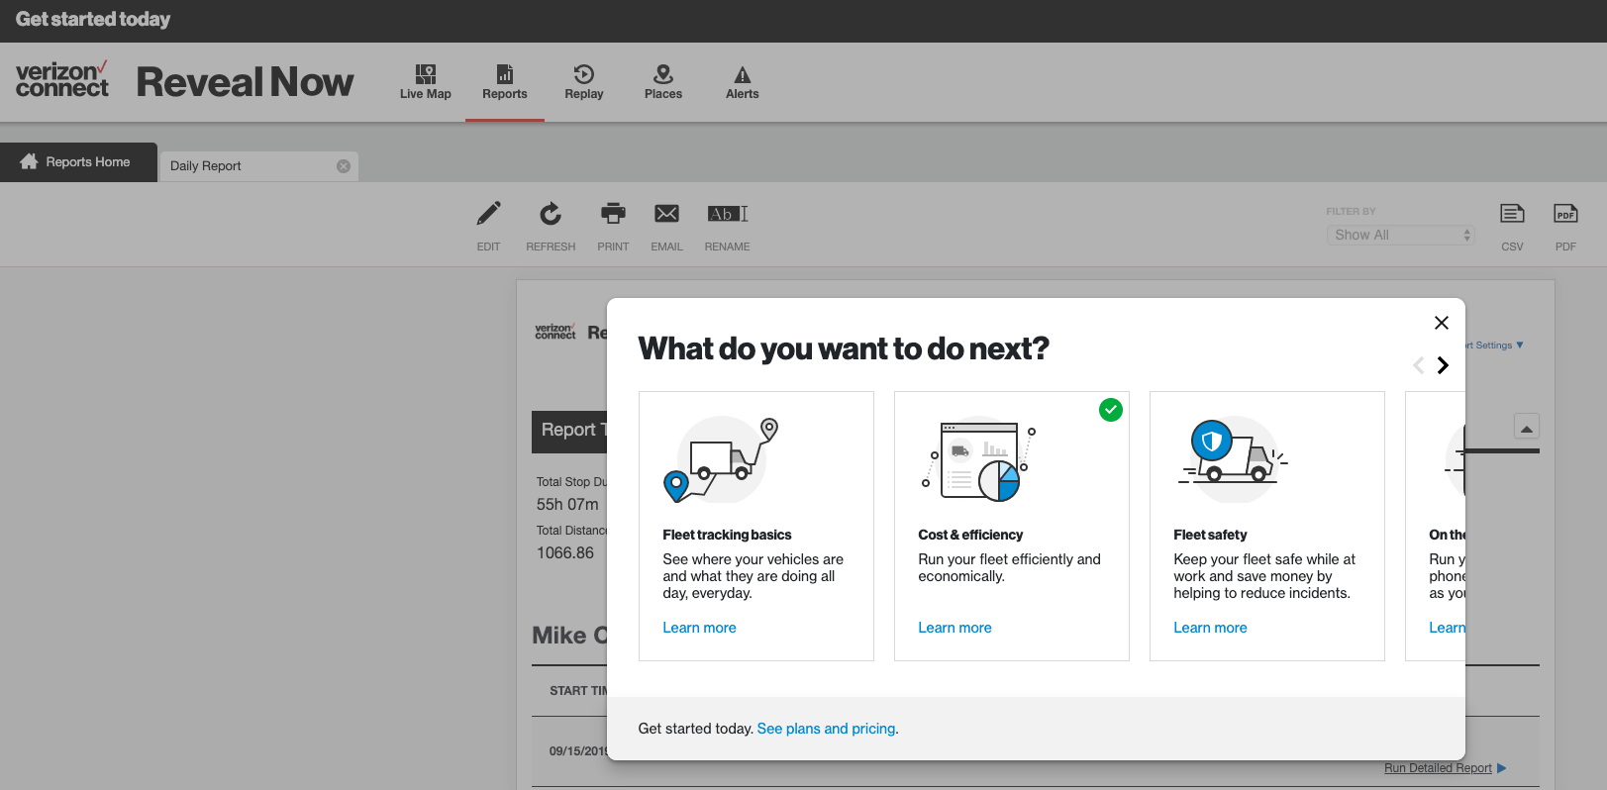Switch to Reports Home tab
This screenshot has width=1607, height=790.
[x=78, y=162]
